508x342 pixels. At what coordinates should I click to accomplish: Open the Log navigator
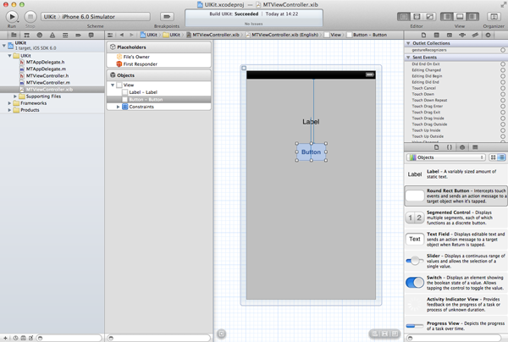click(91, 35)
